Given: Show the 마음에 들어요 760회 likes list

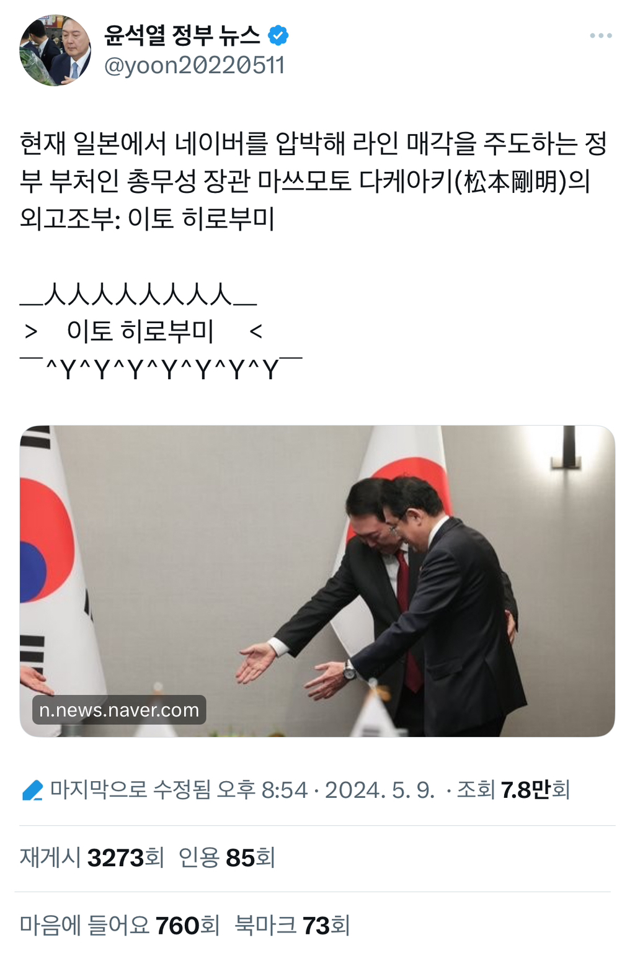Looking at the screenshot, I should click(120, 925).
